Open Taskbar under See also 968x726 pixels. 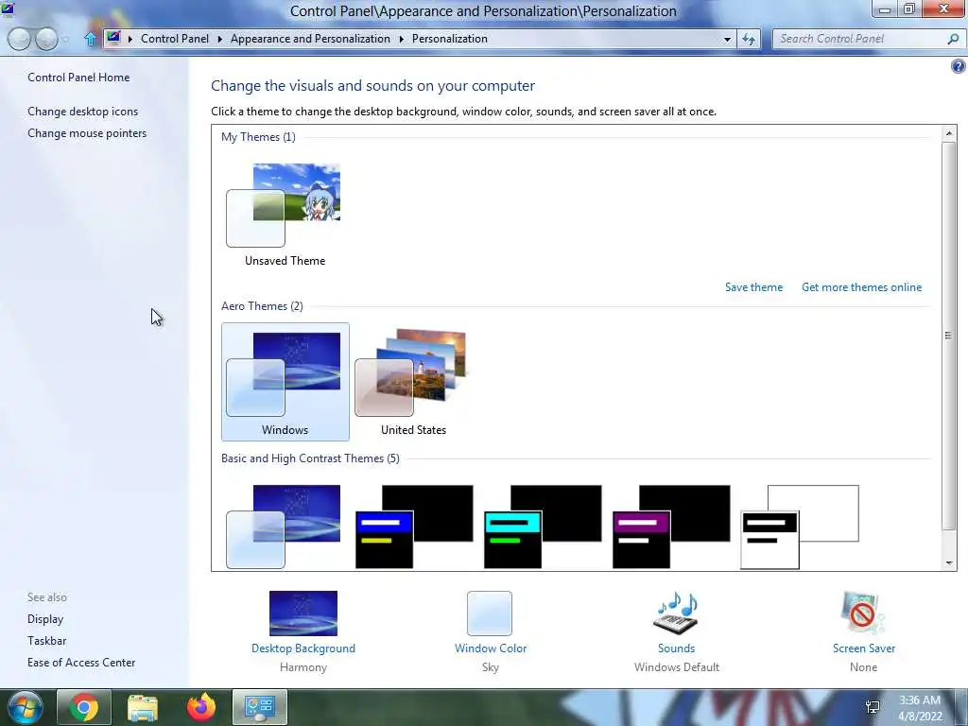click(47, 641)
